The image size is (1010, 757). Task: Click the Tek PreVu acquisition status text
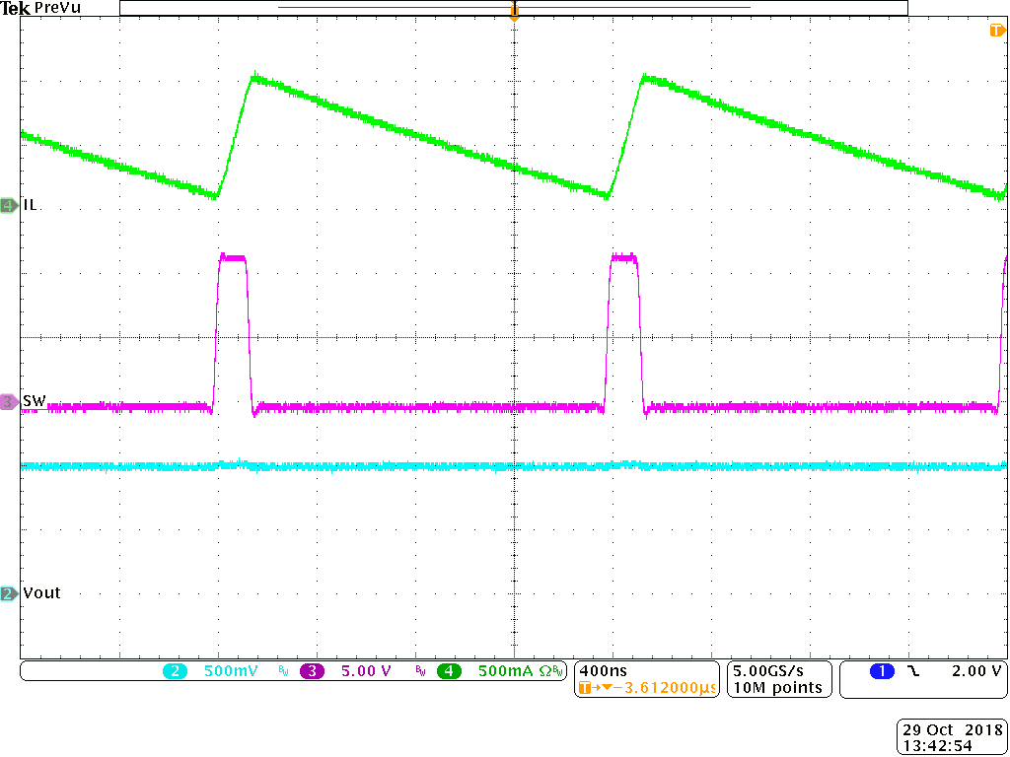41,8
